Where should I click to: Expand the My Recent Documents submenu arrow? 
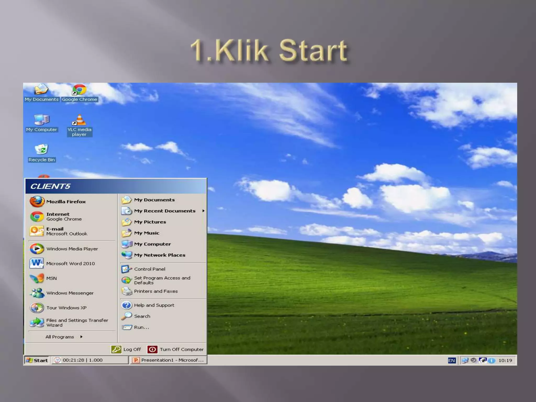[203, 211]
